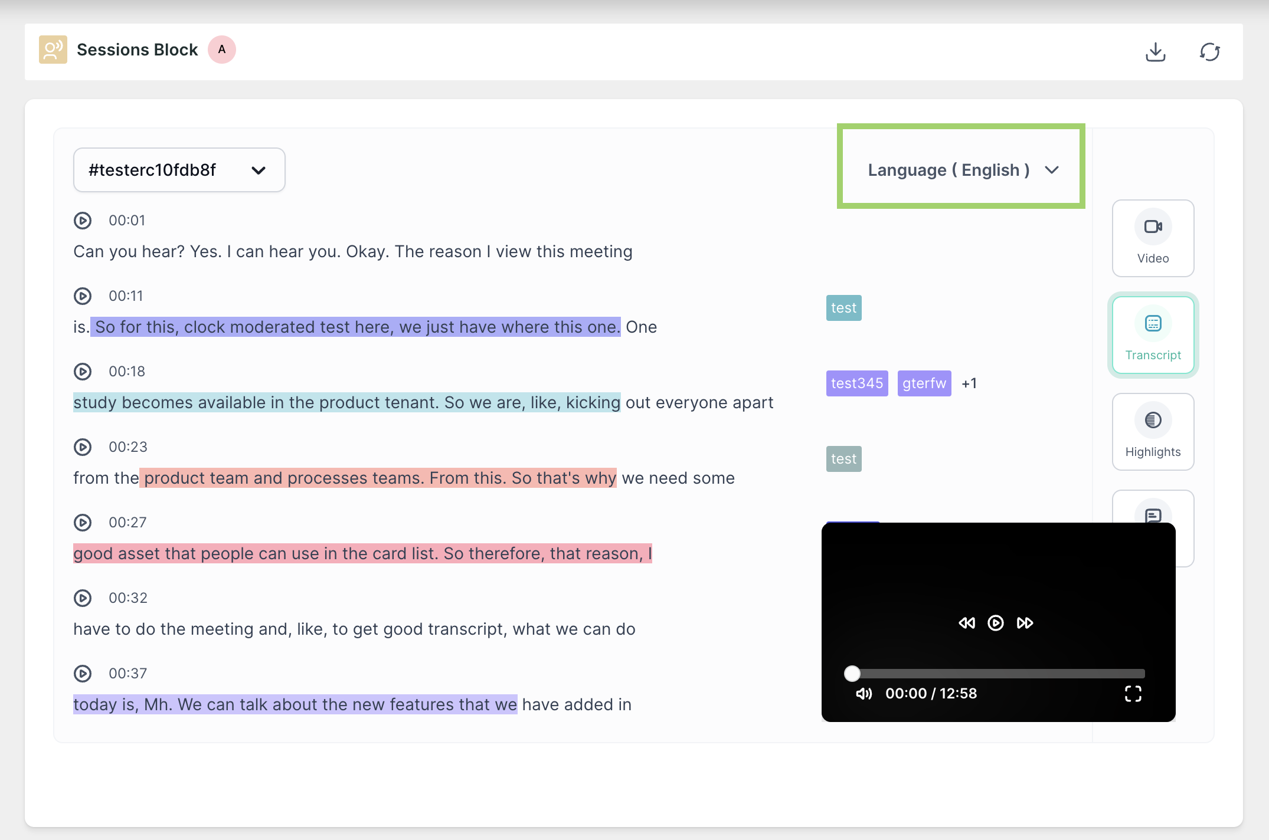1269x840 pixels.
Task: Play transcript segment at 00:01
Action: click(x=83, y=221)
